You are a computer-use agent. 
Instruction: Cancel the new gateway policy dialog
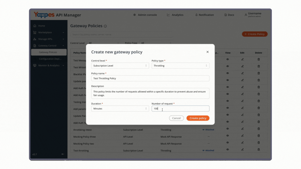[176, 118]
